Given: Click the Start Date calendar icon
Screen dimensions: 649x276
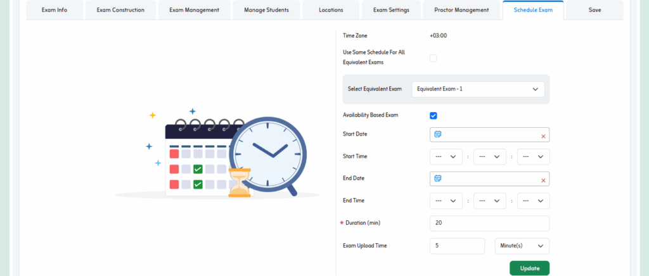Looking at the screenshot, I should point(437,135).
